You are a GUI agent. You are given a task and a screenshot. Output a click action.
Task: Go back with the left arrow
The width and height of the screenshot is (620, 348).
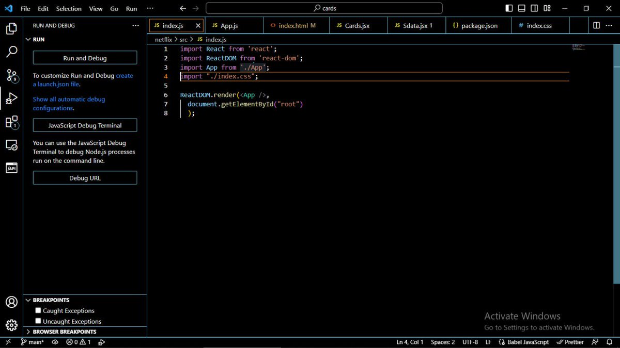pyautogui.click(x=183, y=8)
